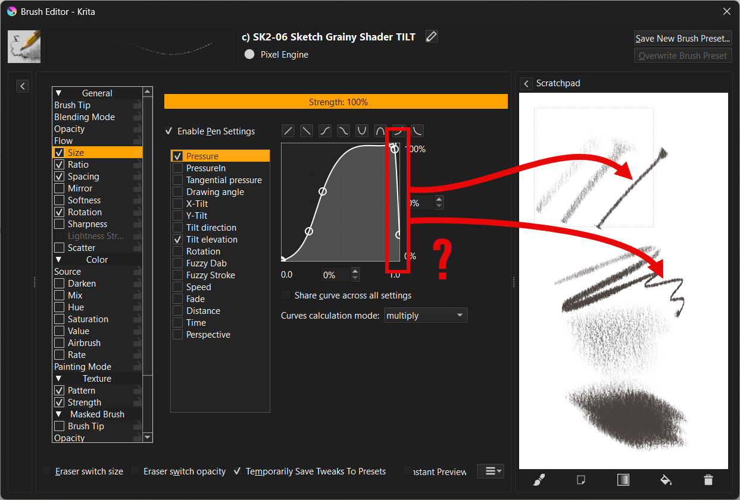This screenshot has width=740, height=500.
Task: Click Overwrite Brush Preset button
Action: tap(683, 56)
